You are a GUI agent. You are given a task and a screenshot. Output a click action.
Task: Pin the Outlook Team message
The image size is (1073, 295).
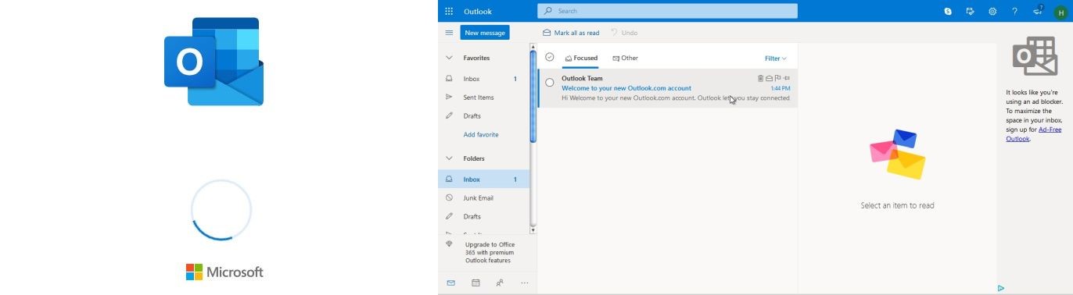pos(787,78)
